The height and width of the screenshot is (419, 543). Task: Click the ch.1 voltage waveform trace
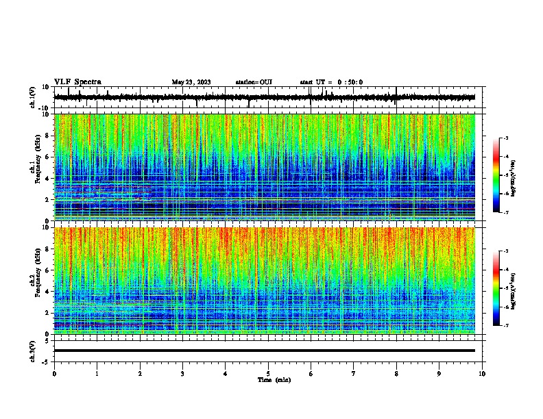265,97
